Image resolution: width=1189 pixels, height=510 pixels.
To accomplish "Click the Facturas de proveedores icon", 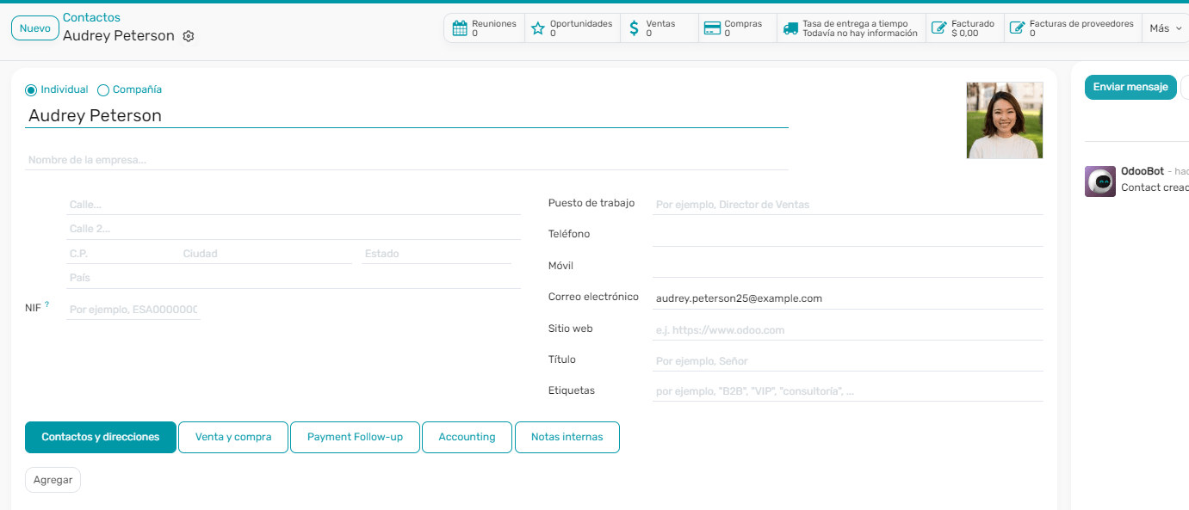I will [1017, 28].
